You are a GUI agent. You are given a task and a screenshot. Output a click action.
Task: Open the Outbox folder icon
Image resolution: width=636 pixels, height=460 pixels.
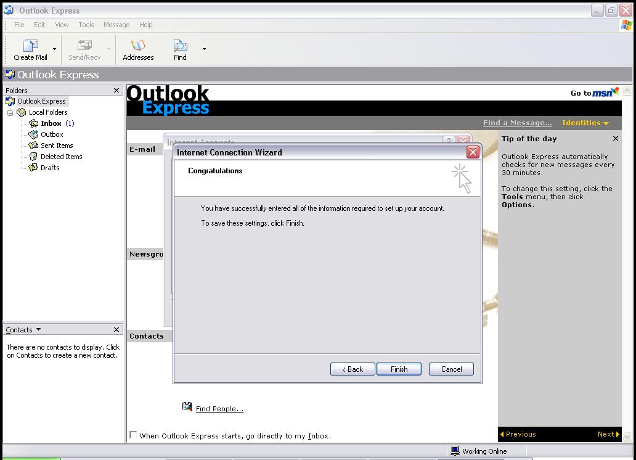pyautogui.click(x=33, y=134)
